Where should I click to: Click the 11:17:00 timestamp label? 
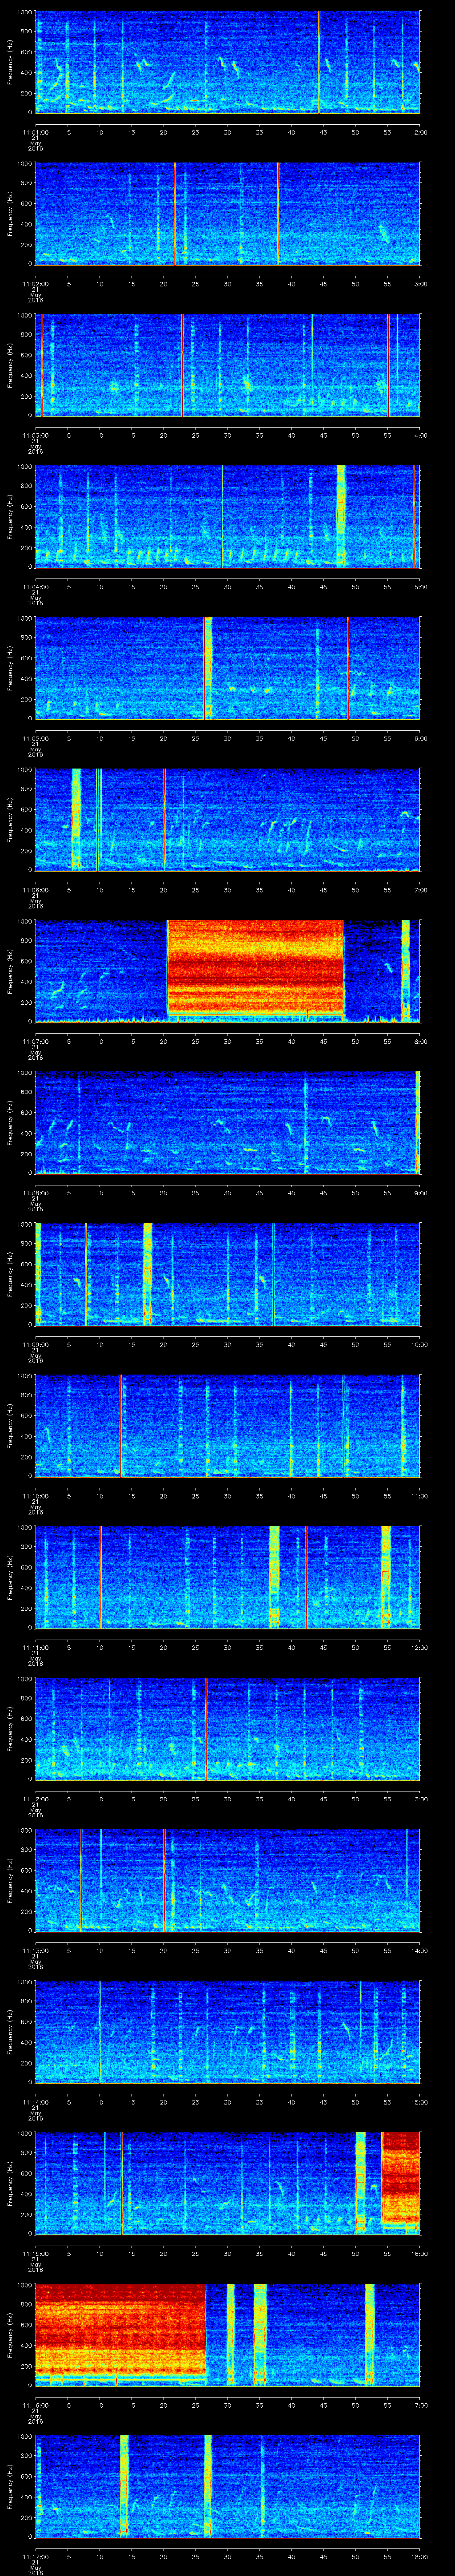[x=35, y=2556]
